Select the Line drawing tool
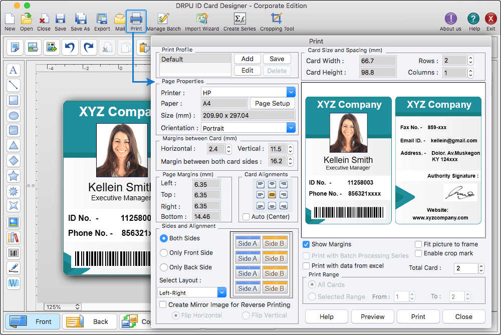Viewport: 501px width, 335px height. click(14, 85)
